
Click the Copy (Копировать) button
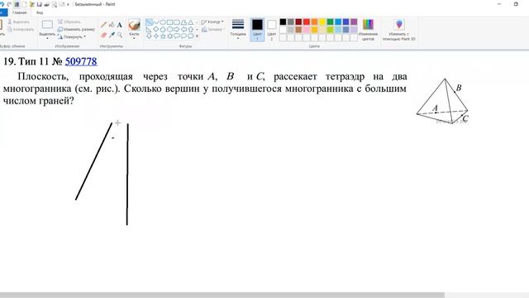click(20, 30)
